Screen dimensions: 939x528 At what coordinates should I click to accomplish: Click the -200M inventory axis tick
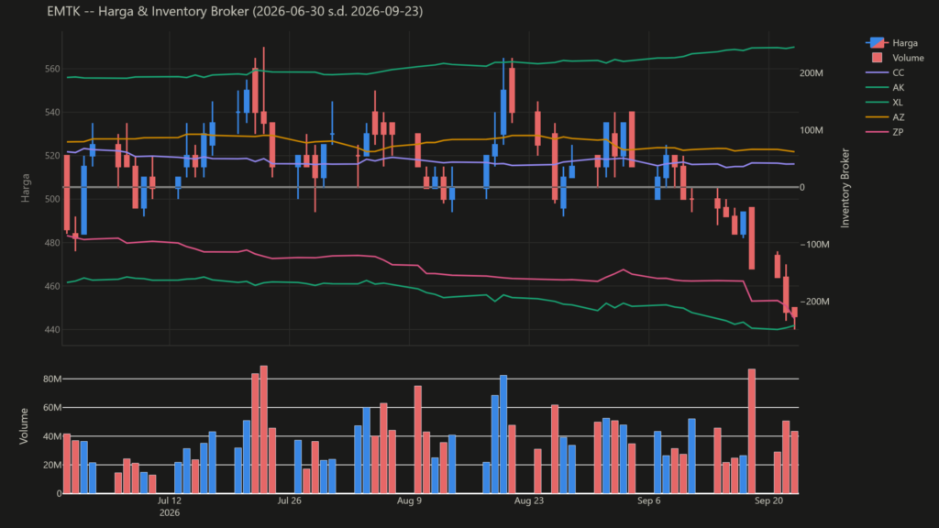coord(815,302)
